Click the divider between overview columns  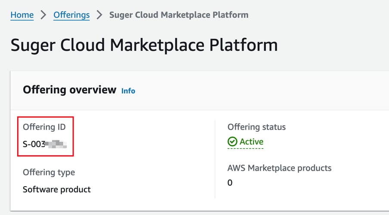pos(215,159)
